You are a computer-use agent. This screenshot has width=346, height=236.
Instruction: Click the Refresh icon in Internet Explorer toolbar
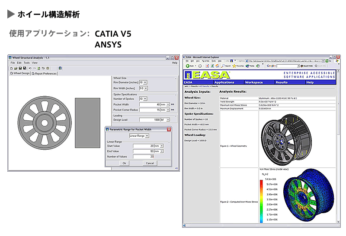coord(212,66)
